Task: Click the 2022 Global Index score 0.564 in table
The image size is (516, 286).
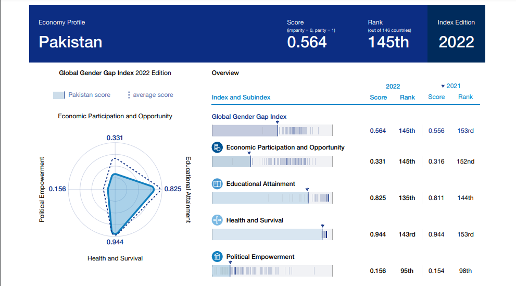Action: pos(378,131)
